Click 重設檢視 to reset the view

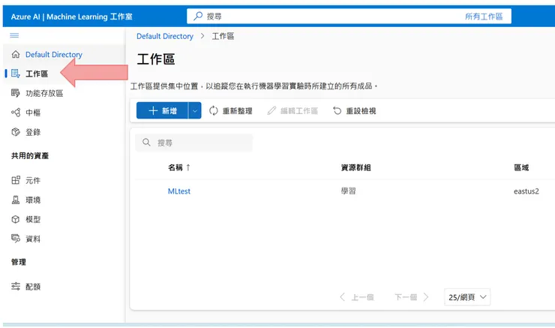[354, 110]
